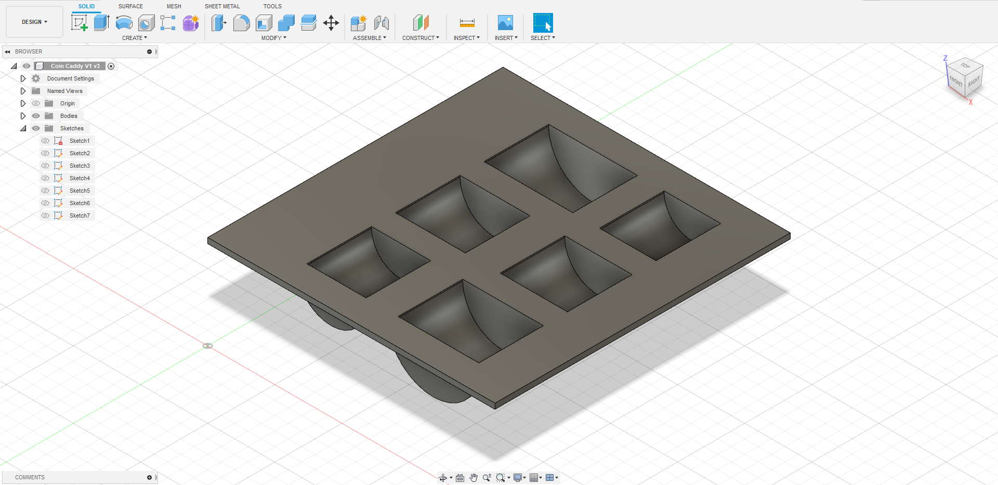Screen dimensions: 998x485
Task: Open the INSERT dropdown menu
Action: pyautogui.click(x=506, y=38)
